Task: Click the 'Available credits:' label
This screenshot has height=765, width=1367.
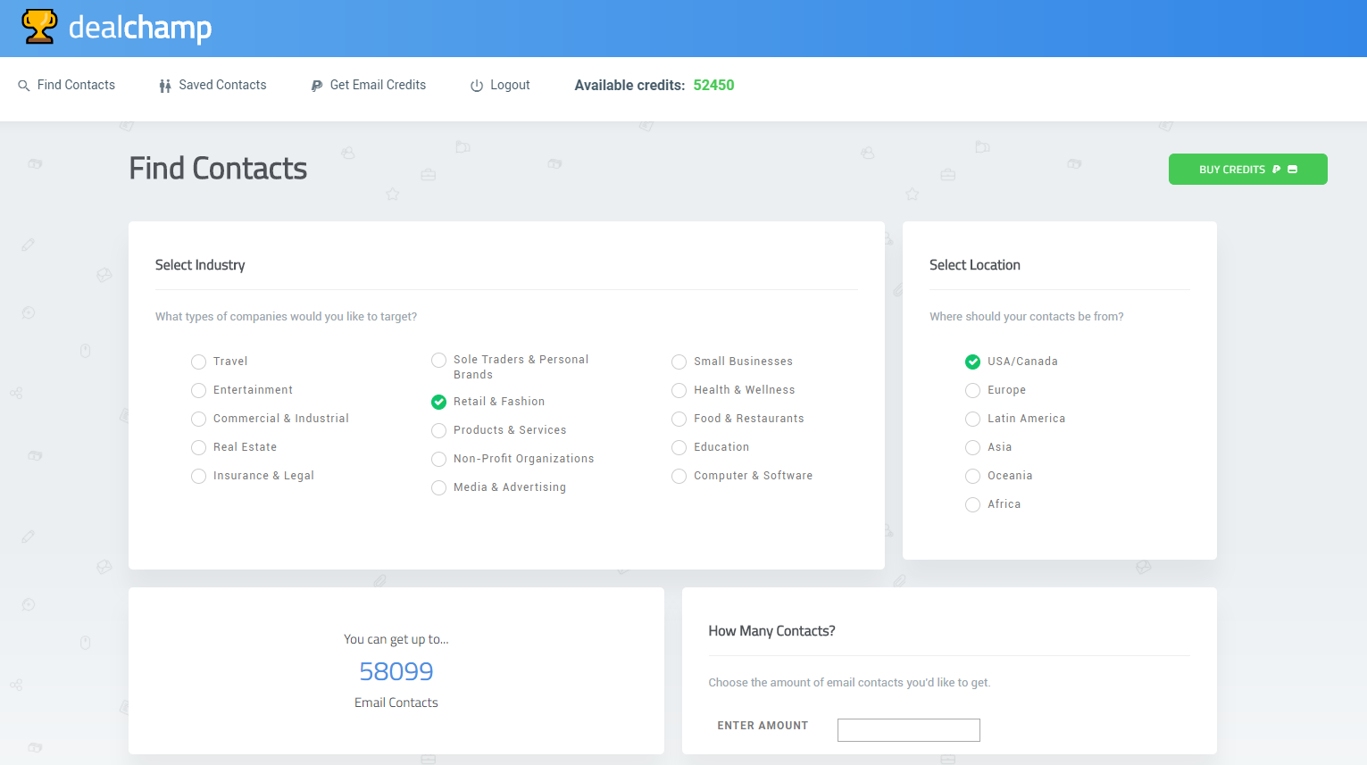Action: point(629,85)
